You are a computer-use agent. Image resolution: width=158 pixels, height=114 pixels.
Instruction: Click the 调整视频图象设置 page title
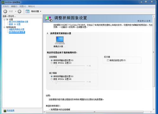click(x=71, y=18)
